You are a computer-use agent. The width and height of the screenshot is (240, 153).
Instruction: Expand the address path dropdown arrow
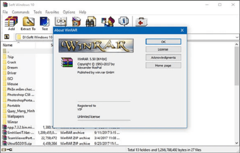[x=237, y=37]
